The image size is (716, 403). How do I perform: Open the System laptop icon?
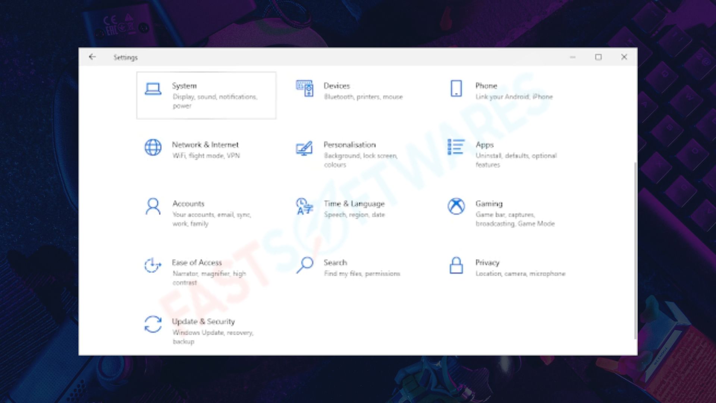[x=153, y=89]
